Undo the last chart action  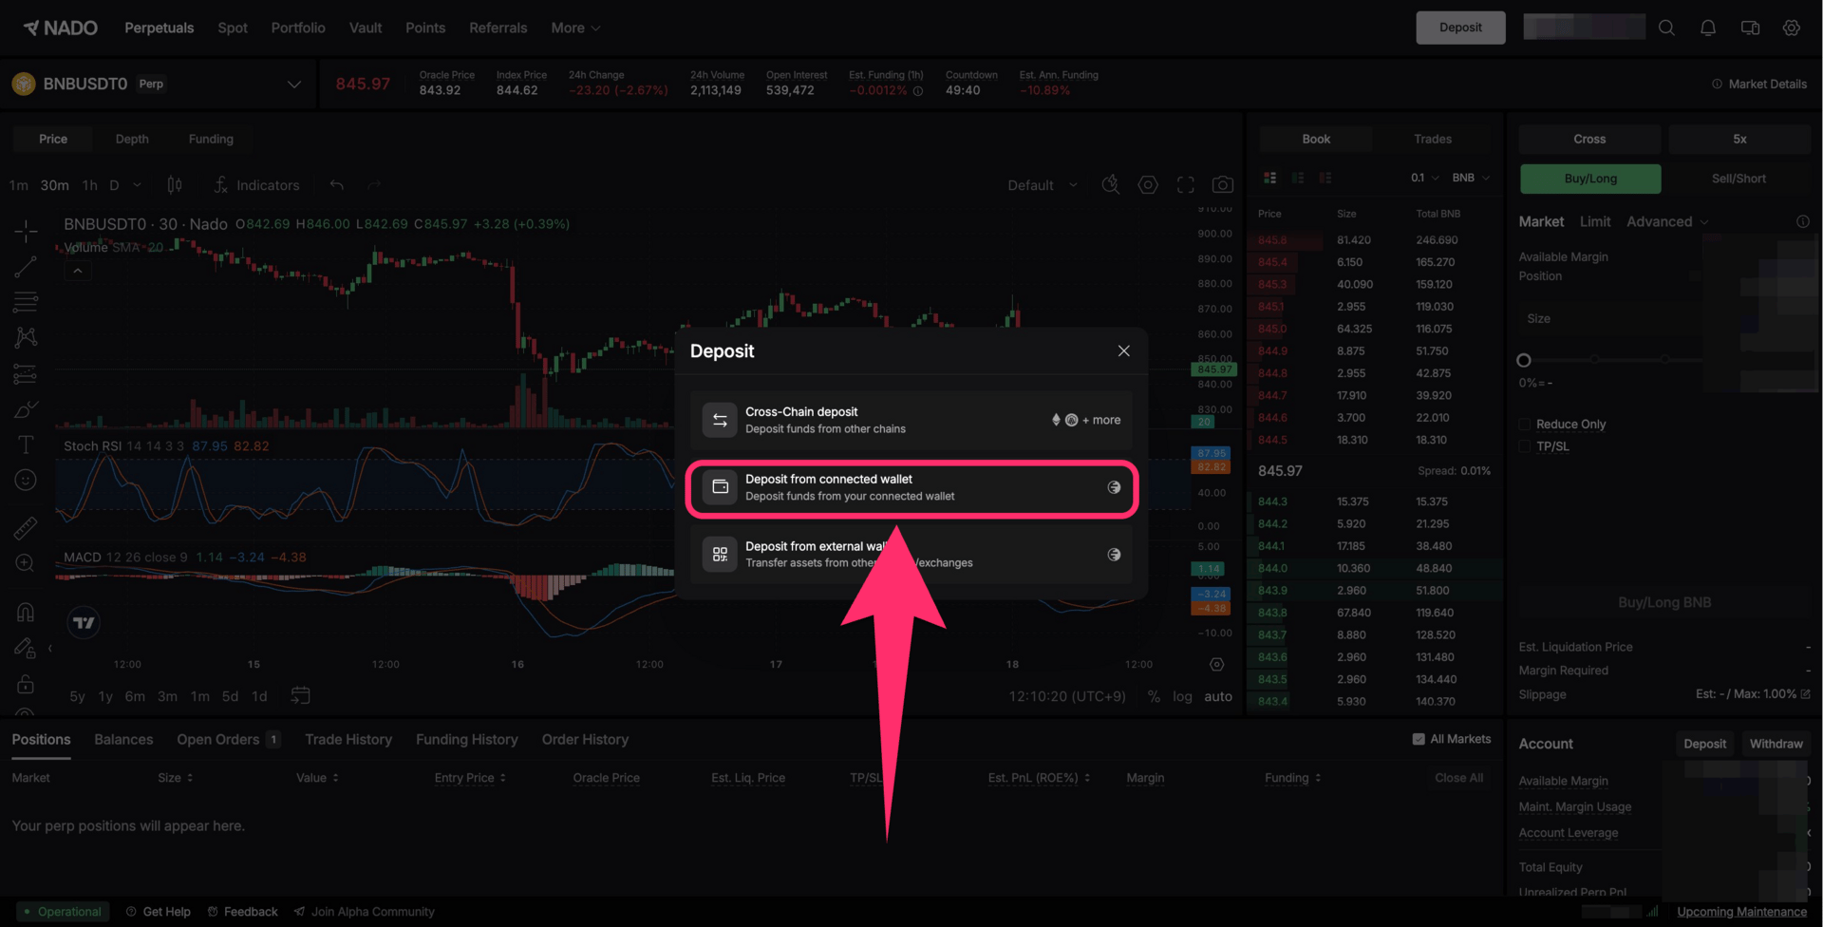pos(336,185)
